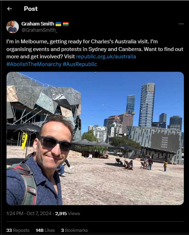Open the Melbourne selfie photo
The image size is (189, 235).
coord(95,138)
